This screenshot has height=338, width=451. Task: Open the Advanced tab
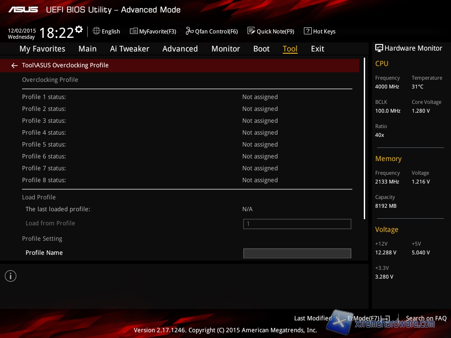tap(180, 49)
